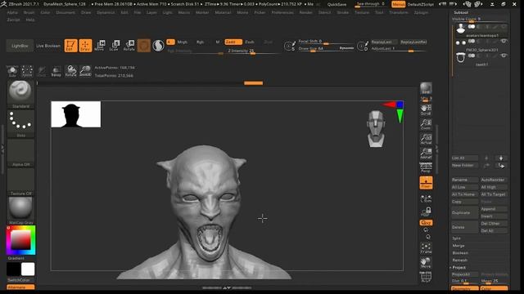
Task: Click the Move view icon
Action: [x=426, y=263]
